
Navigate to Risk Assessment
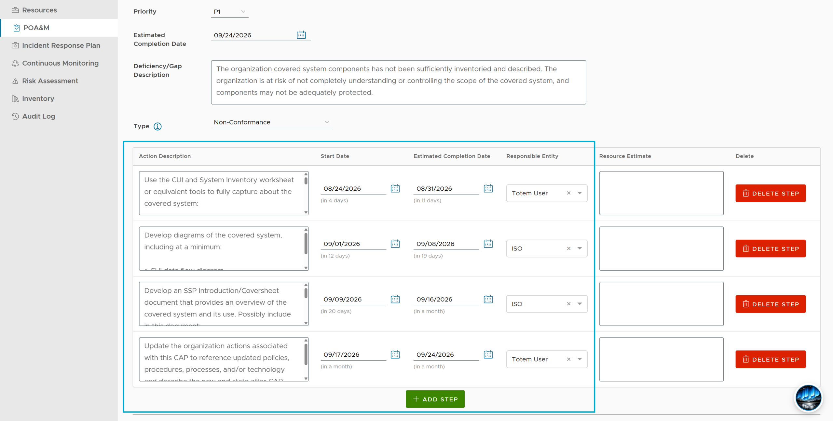coord(59,81)
